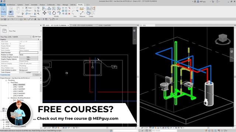Click the Move tool icon
The width and height of the screenshot is (236, 132).
point(44,13)
